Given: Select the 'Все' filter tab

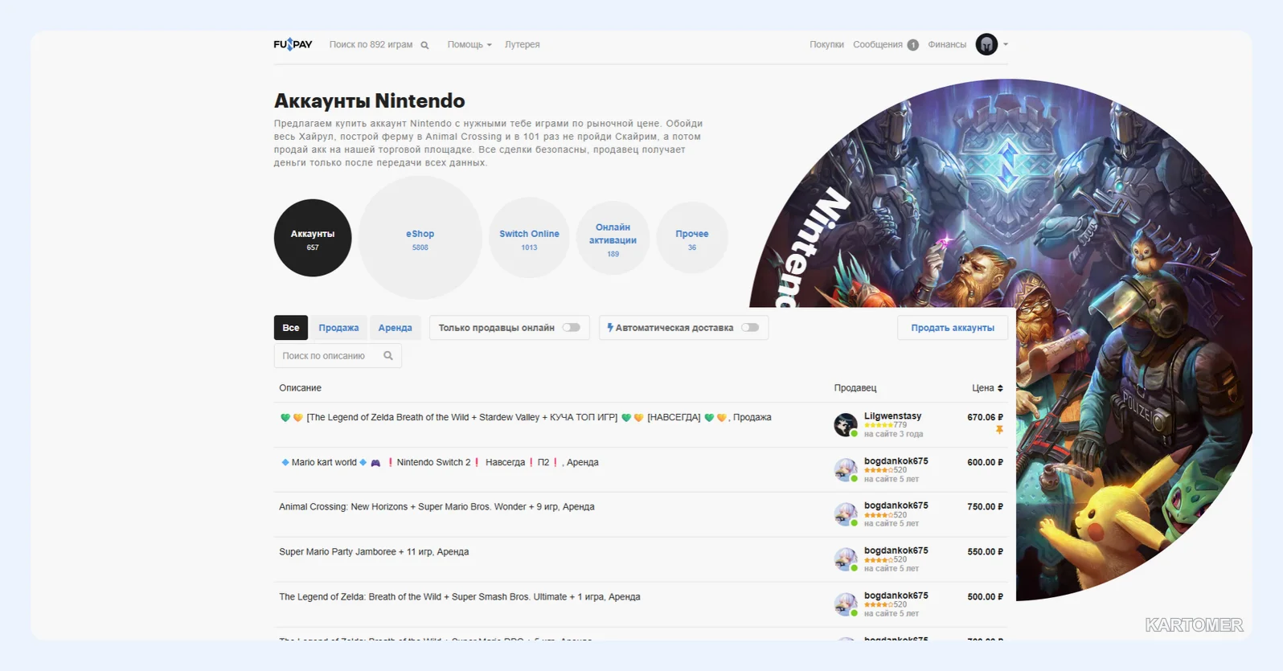Looking at the screenshot, I should (291, 328).
